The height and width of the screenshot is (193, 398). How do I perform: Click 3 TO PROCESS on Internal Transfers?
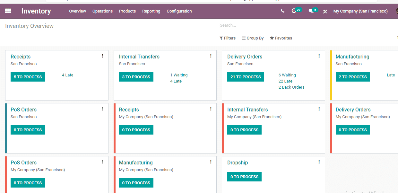(136, 77)
